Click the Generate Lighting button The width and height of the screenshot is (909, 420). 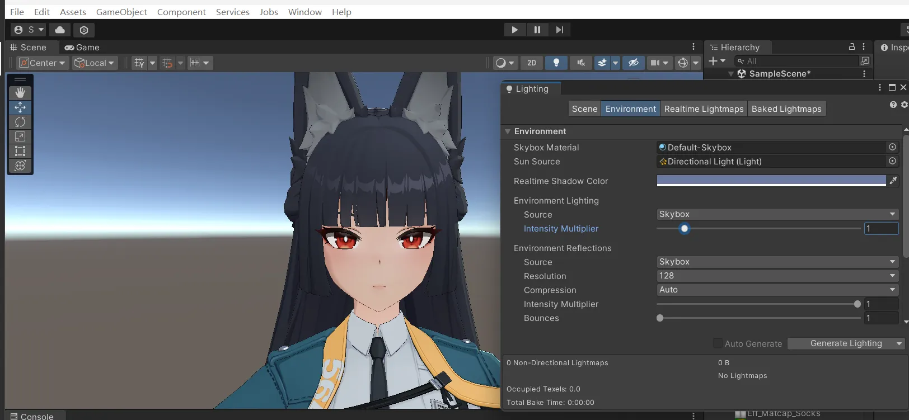click(845, 343)
